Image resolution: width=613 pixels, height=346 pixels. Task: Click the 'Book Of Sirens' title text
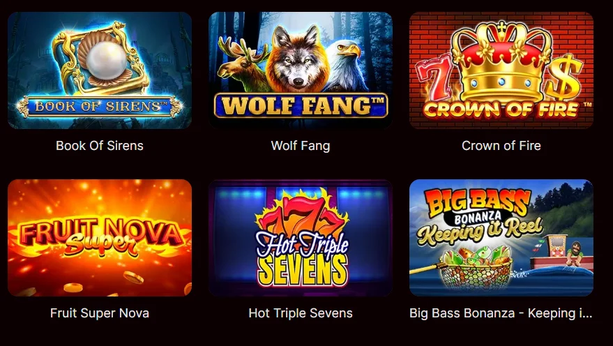100,146
